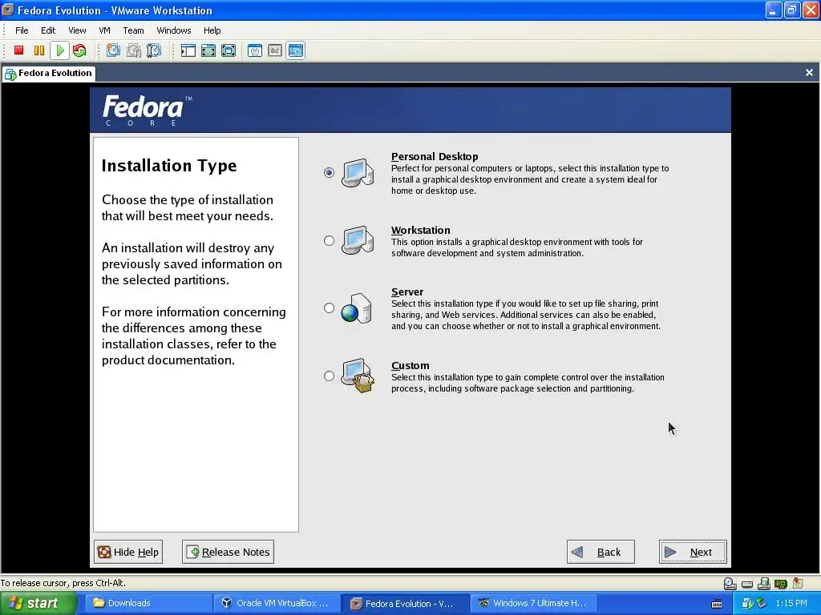This screenshot has width=821, height=615.
Task: Click the red Power Off toolbar icon
Action: pyautogui.click(x=19, y=50)
